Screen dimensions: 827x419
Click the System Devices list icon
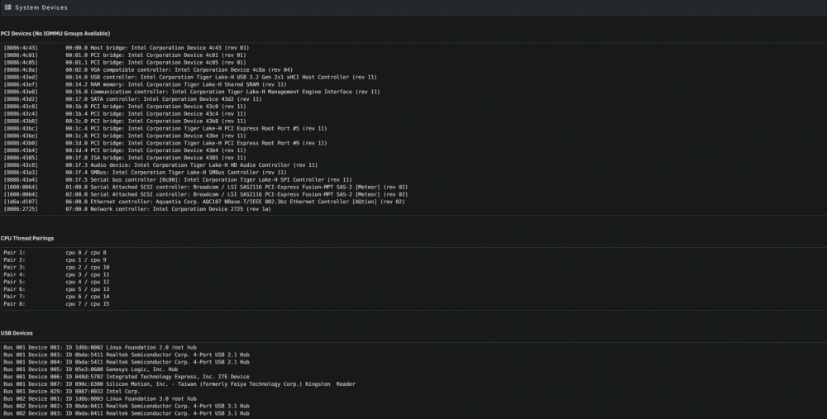[8, 7]
